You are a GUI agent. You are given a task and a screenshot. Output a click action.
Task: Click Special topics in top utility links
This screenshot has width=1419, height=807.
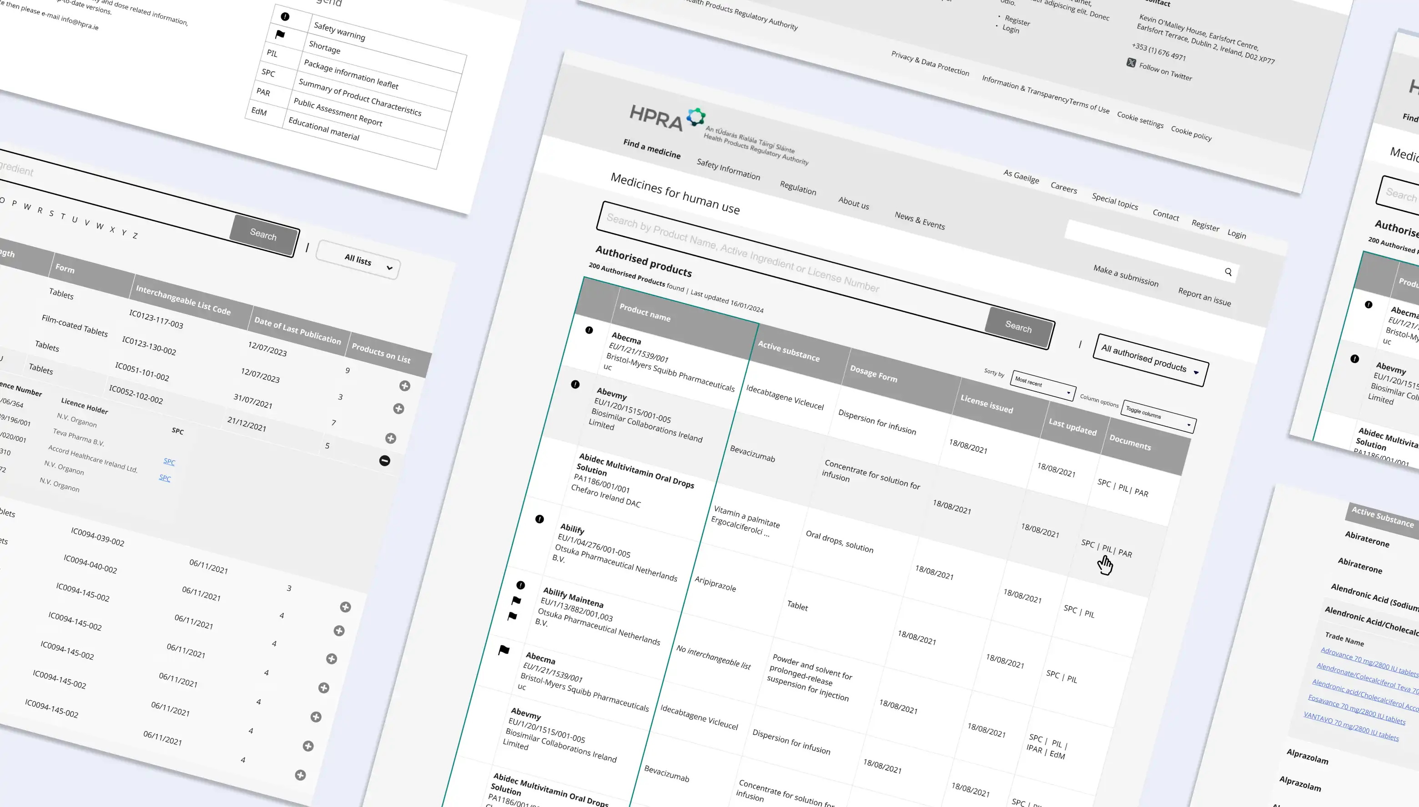pyautogui.click(x=1115, y=201)
